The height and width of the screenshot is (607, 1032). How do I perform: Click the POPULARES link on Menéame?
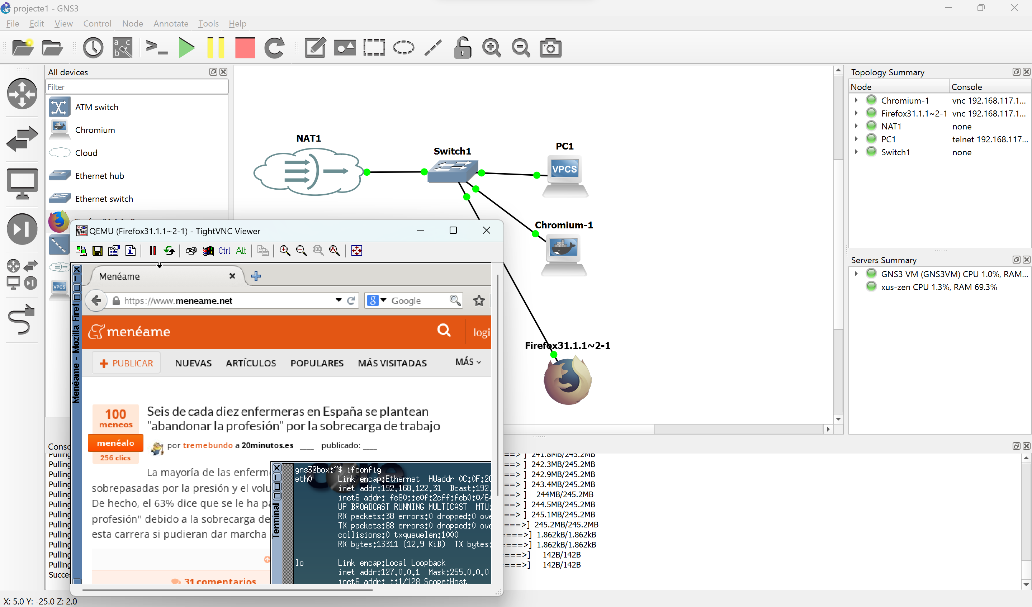click(x=317, y=363)
